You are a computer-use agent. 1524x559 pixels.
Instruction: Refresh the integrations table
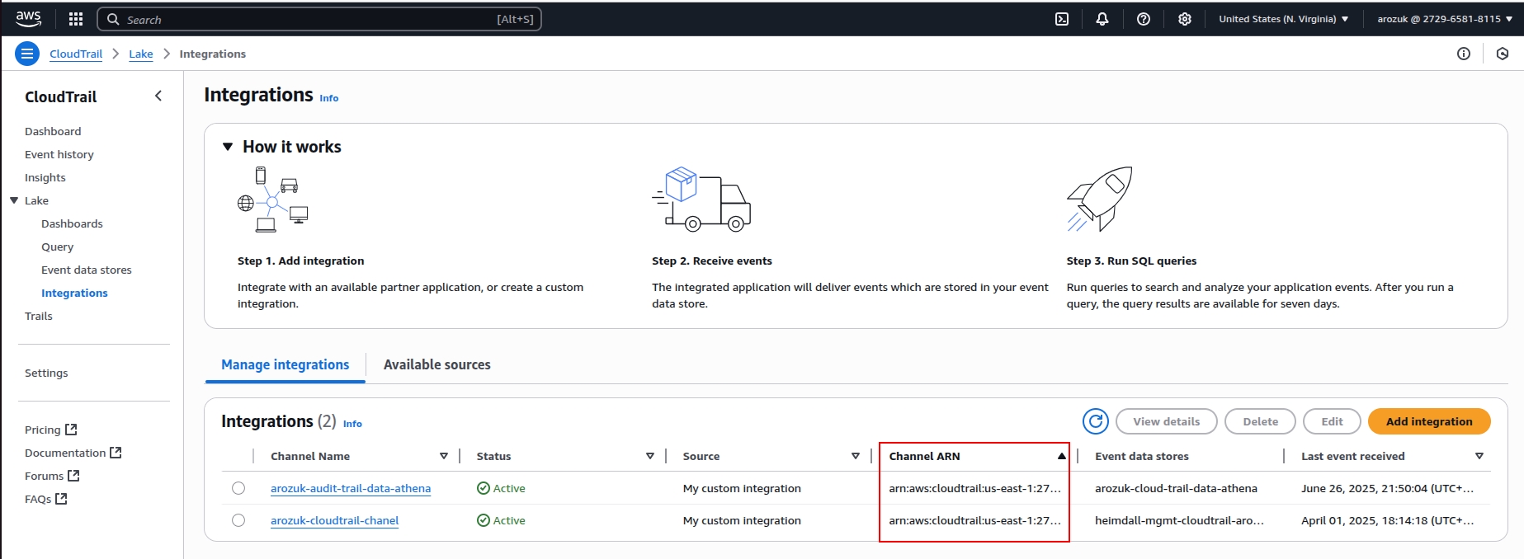click(x=1096, y=421)
